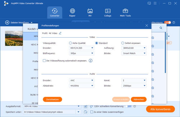Select Hohe Qualität video quality
The image size is (180, 117).
pyautogui.click(x=70, y=43)
